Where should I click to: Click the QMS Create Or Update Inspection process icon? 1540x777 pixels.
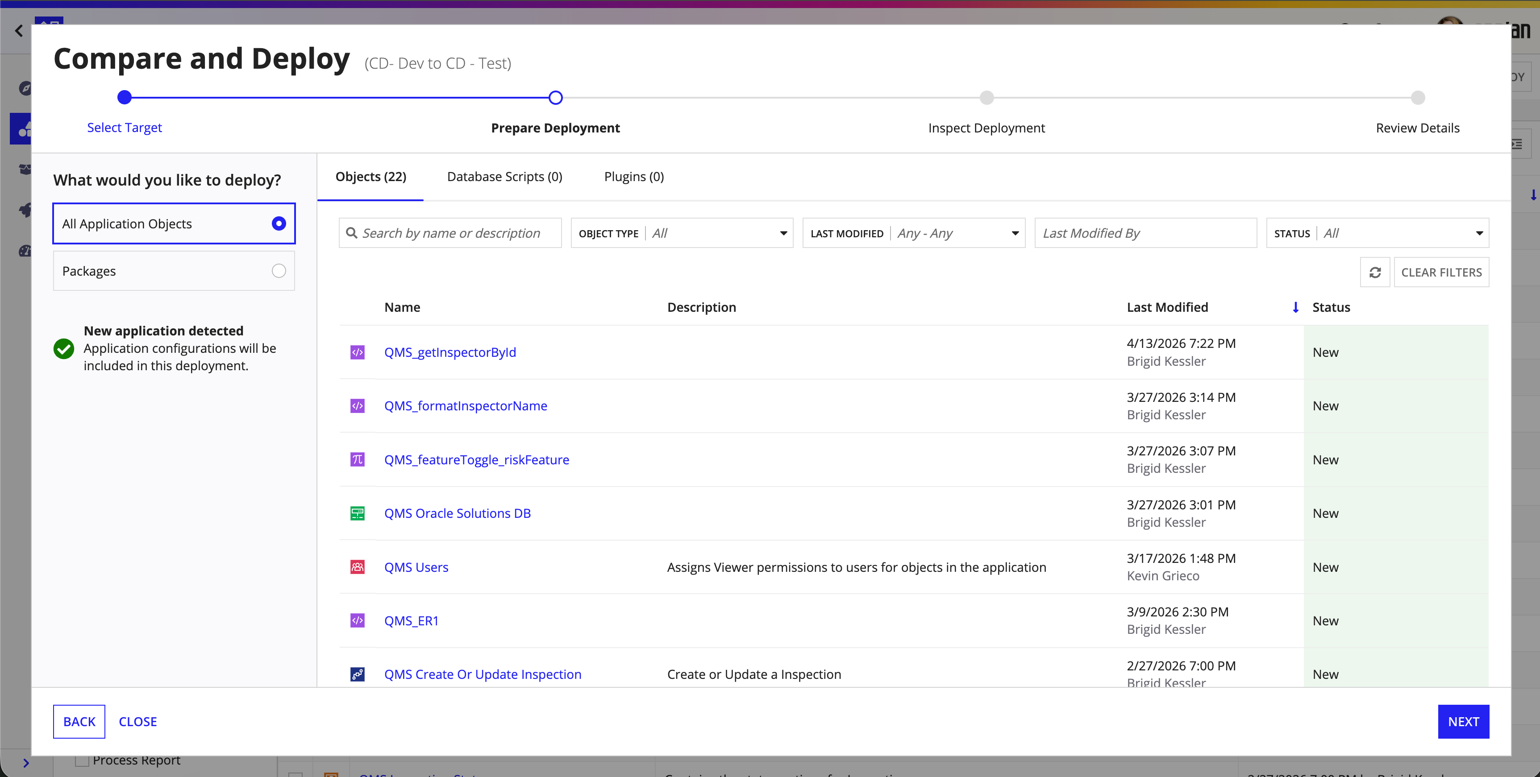[x=357, y=674]
